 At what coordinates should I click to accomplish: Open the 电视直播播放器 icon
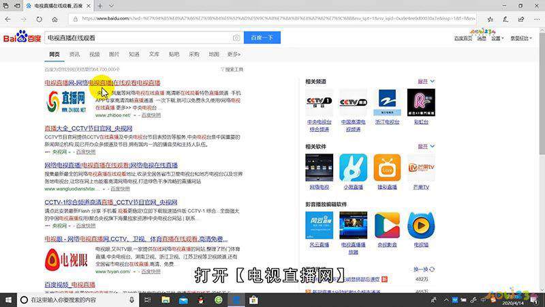tap(353, 225)
